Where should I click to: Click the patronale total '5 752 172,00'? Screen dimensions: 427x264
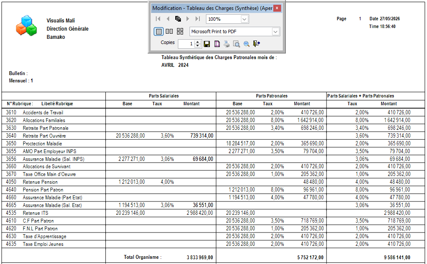pos(310,257)
